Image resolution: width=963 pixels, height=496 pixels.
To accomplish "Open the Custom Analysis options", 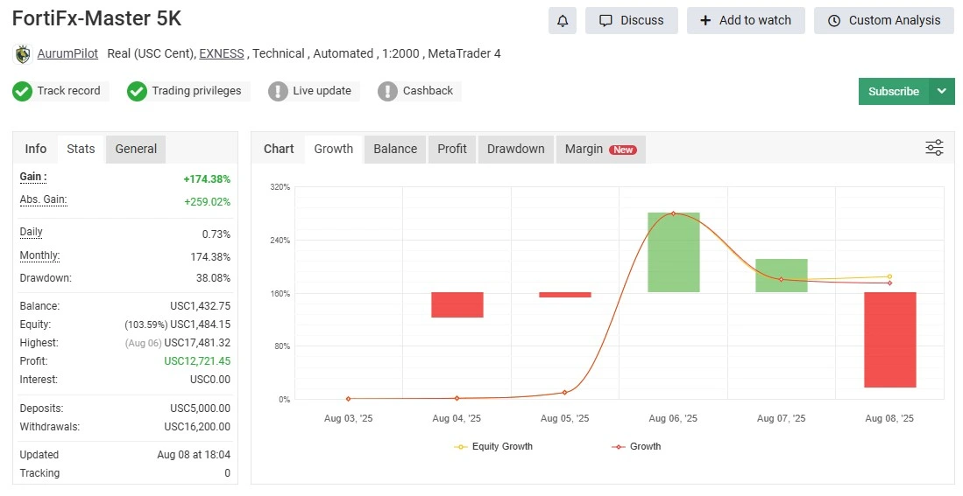I will 883,20.
